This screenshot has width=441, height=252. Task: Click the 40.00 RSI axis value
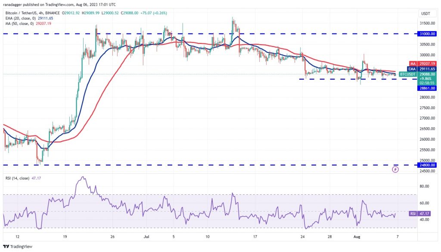point(424,220)
